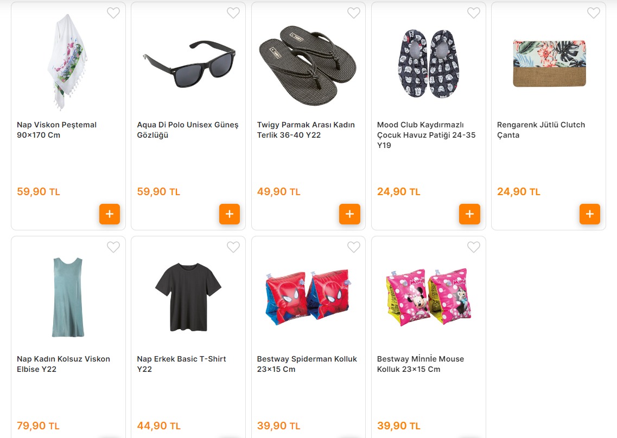Favorite the Twigy Parmak Arası Kadın Terlik
The width and height of the screenshot is (617, 438).
click(353, 12)
